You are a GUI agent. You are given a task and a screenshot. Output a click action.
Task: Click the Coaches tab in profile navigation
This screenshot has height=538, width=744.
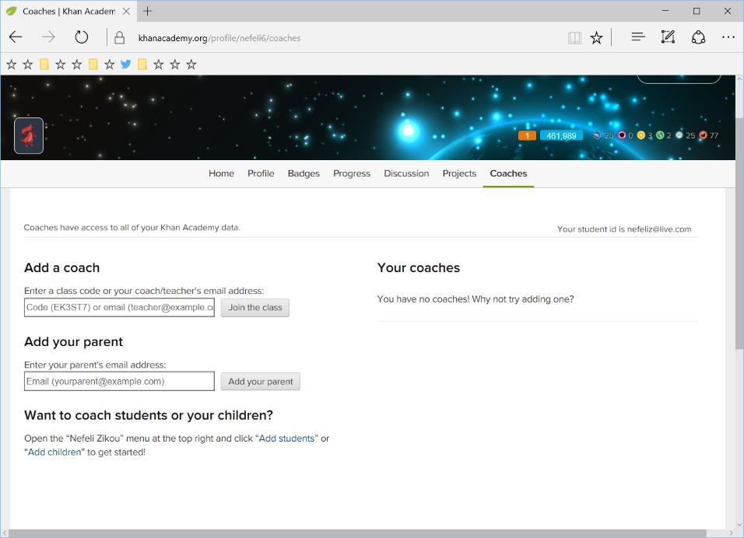[x=508, y=173]
